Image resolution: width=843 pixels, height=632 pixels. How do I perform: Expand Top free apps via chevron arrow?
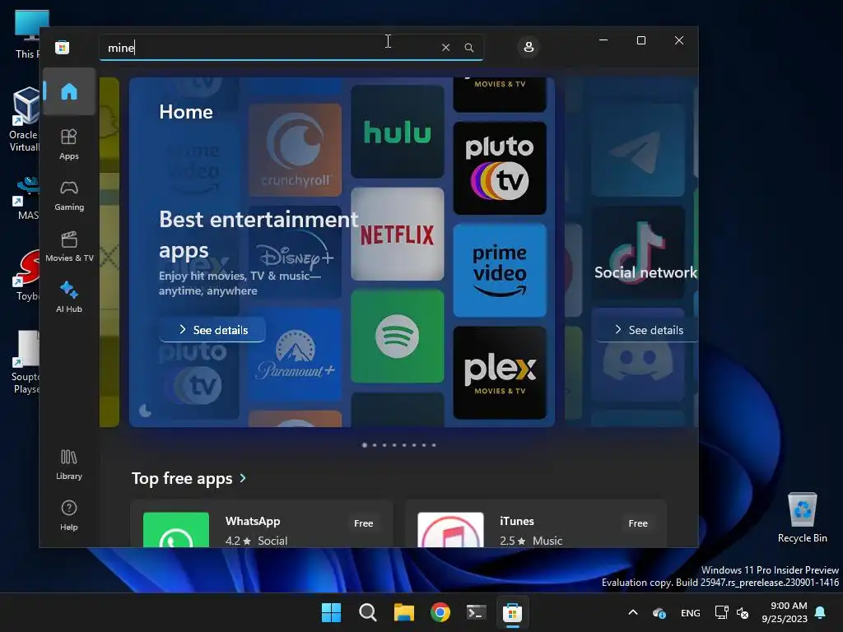(243, 478)
